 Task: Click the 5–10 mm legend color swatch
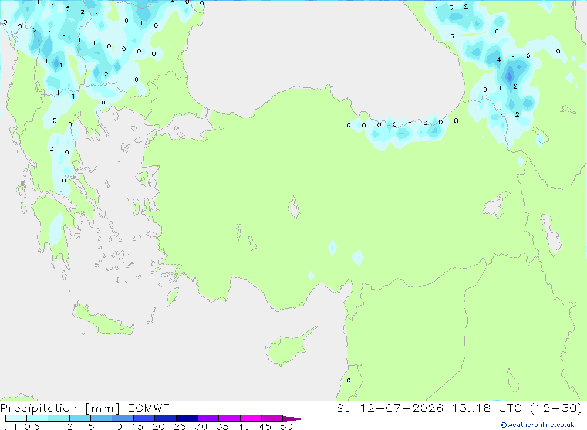102,418
